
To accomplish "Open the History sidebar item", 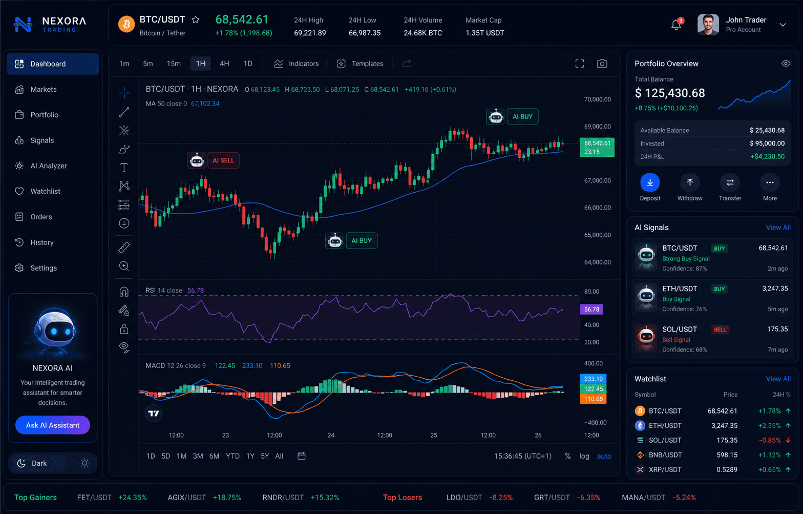I will pyautogui.click(x=53, y=242).
